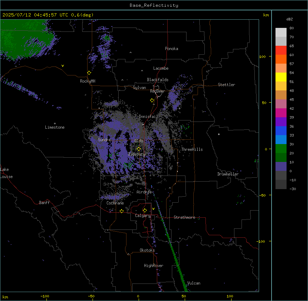308x301 pixels.
Task: Select the white swatch between 80 and 70 dBZ
Action: pyautogui.click(x=281, y=33)
